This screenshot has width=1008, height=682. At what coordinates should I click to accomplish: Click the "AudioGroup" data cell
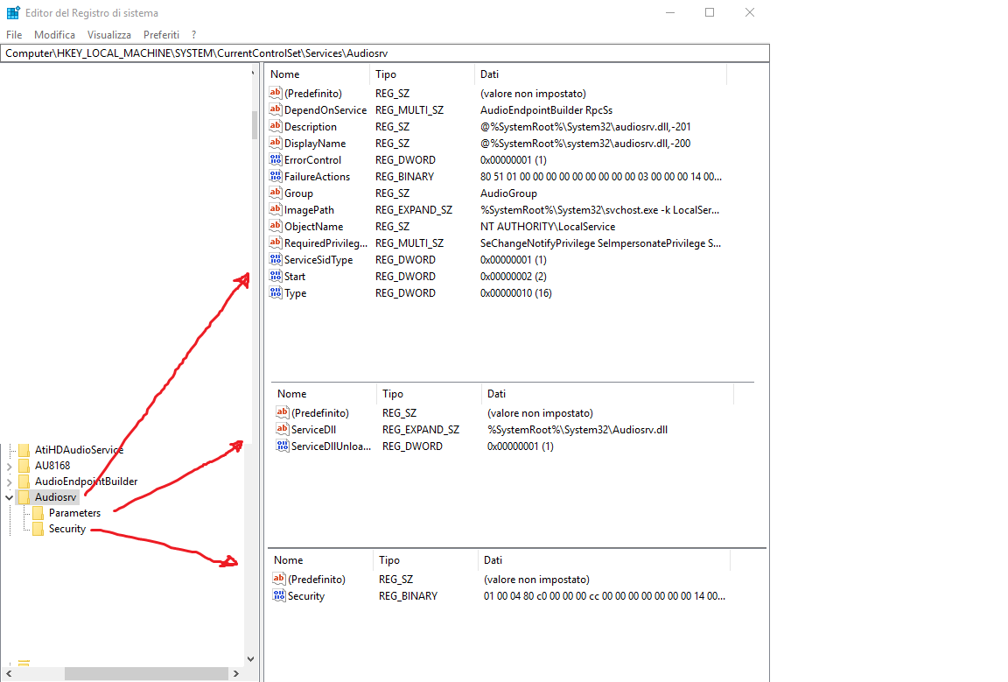[508, 193]
